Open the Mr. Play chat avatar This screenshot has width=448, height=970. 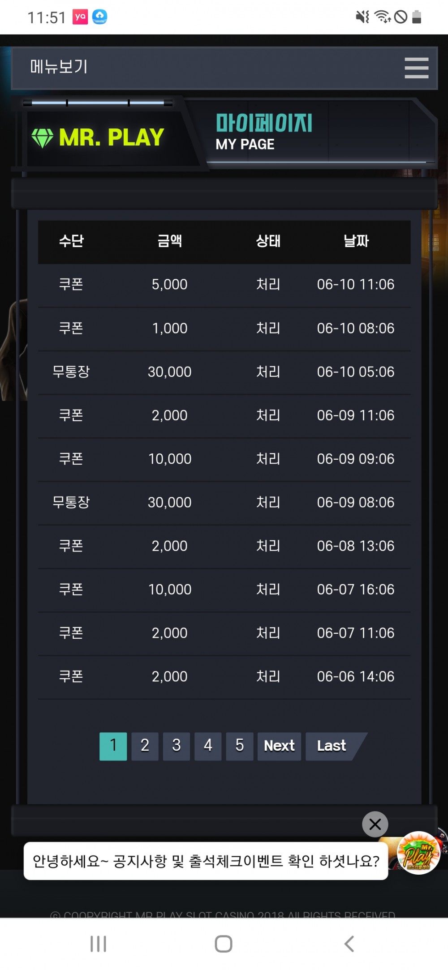click(x=418, y=853)
